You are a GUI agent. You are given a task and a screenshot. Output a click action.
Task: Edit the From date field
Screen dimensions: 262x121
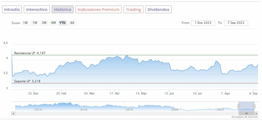pyautogui.click(x=203, y=23)
